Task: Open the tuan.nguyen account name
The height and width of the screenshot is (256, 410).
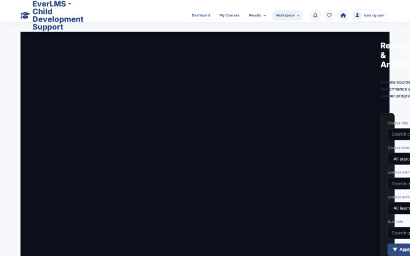Action: pyautogui.click(x=374, y=15)
